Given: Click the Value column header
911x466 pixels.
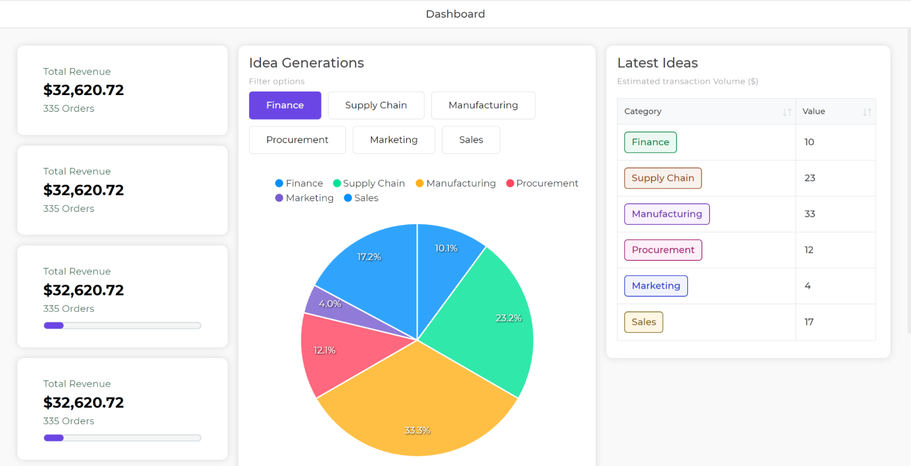Looking at the screenshot, I should coord(835,111).
